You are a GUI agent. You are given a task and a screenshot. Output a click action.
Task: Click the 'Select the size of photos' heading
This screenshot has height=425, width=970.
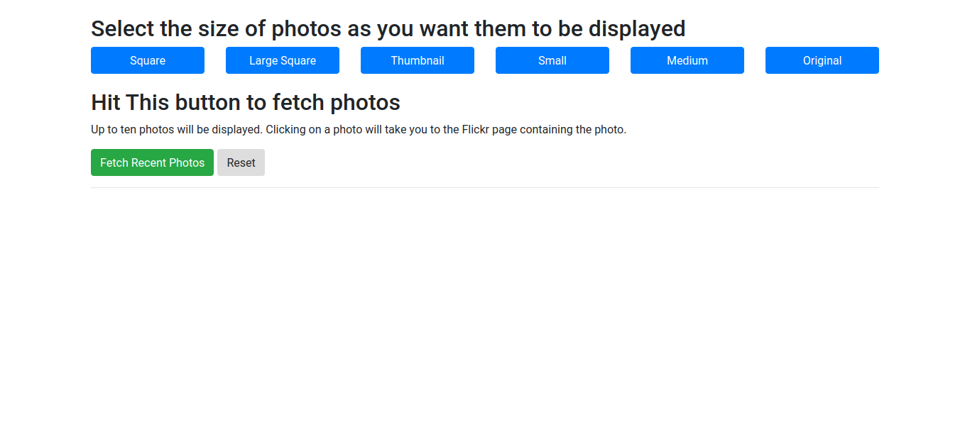(388, 29)
